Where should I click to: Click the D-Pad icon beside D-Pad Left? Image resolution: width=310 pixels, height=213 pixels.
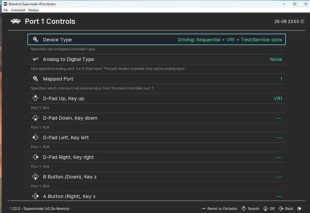pyautogui.click(x=35, y=137)
